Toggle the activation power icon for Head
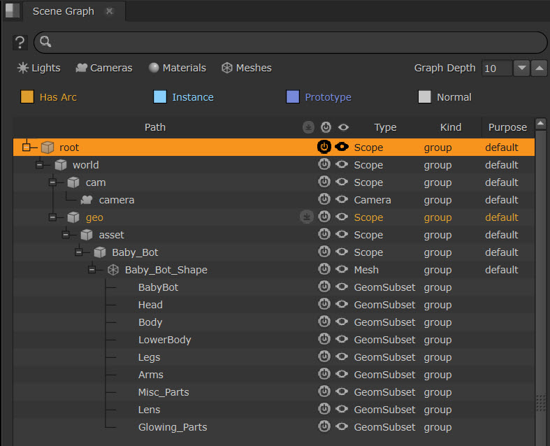Image resolution: width=550 pixels, height=446 pixels. click(x=324, y=305)
